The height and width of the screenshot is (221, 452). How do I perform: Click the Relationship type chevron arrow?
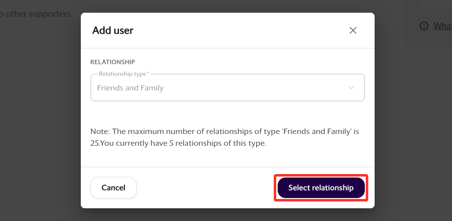point(351,88)
